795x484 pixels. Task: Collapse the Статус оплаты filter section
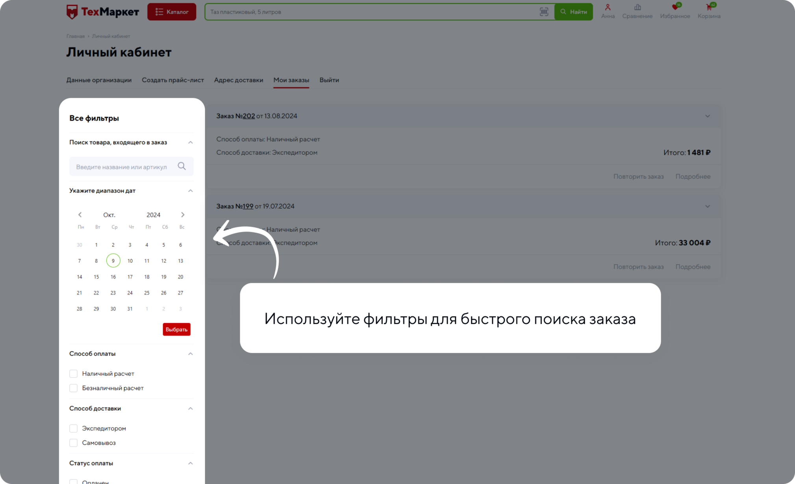[190, 463]
